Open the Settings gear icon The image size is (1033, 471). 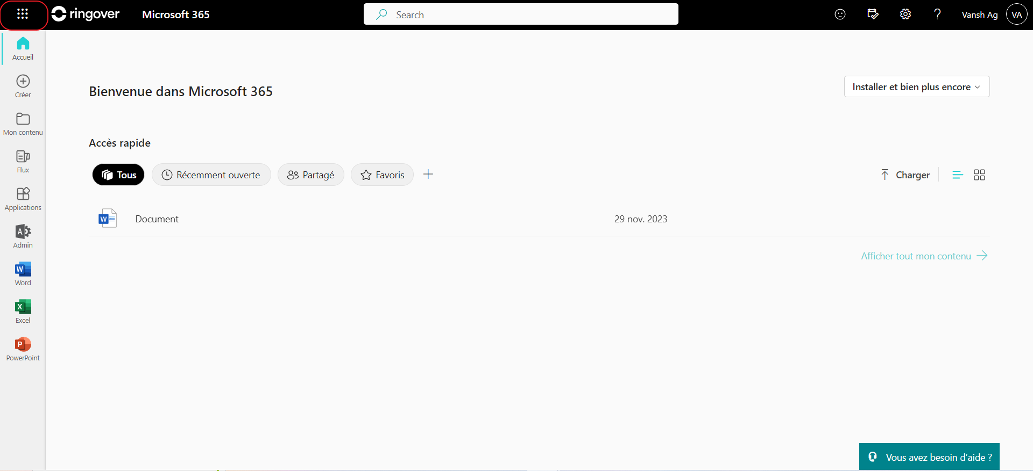click(905, 15)
